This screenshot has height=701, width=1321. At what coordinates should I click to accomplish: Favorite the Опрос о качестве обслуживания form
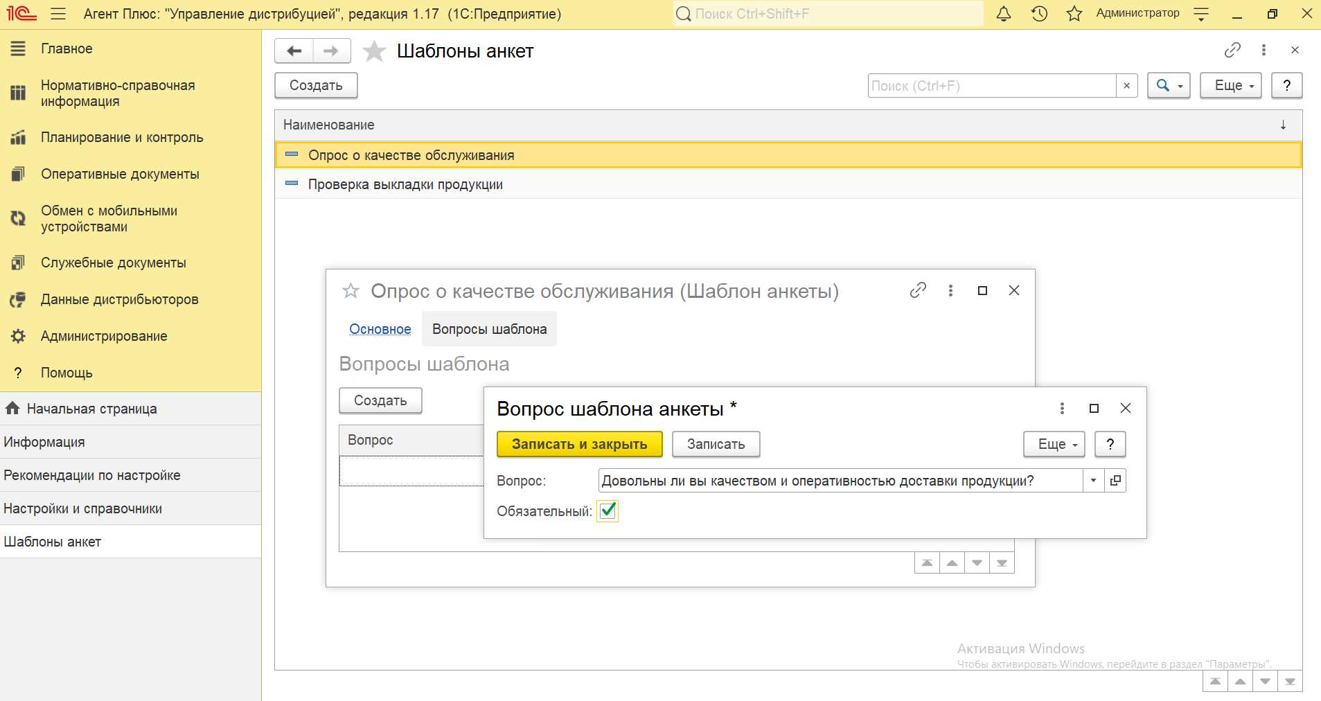351,291
